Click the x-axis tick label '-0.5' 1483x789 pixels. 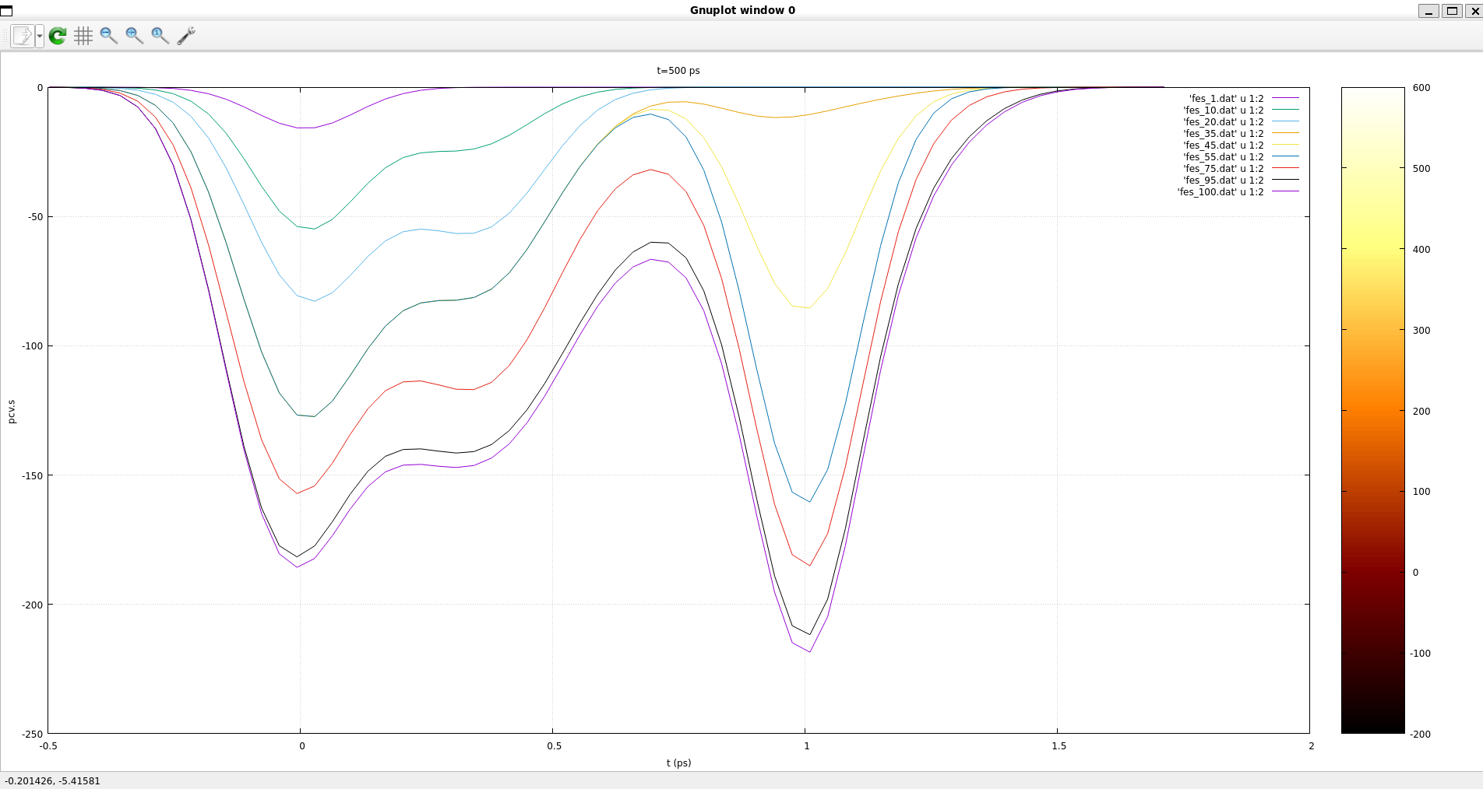pos(48,746)
